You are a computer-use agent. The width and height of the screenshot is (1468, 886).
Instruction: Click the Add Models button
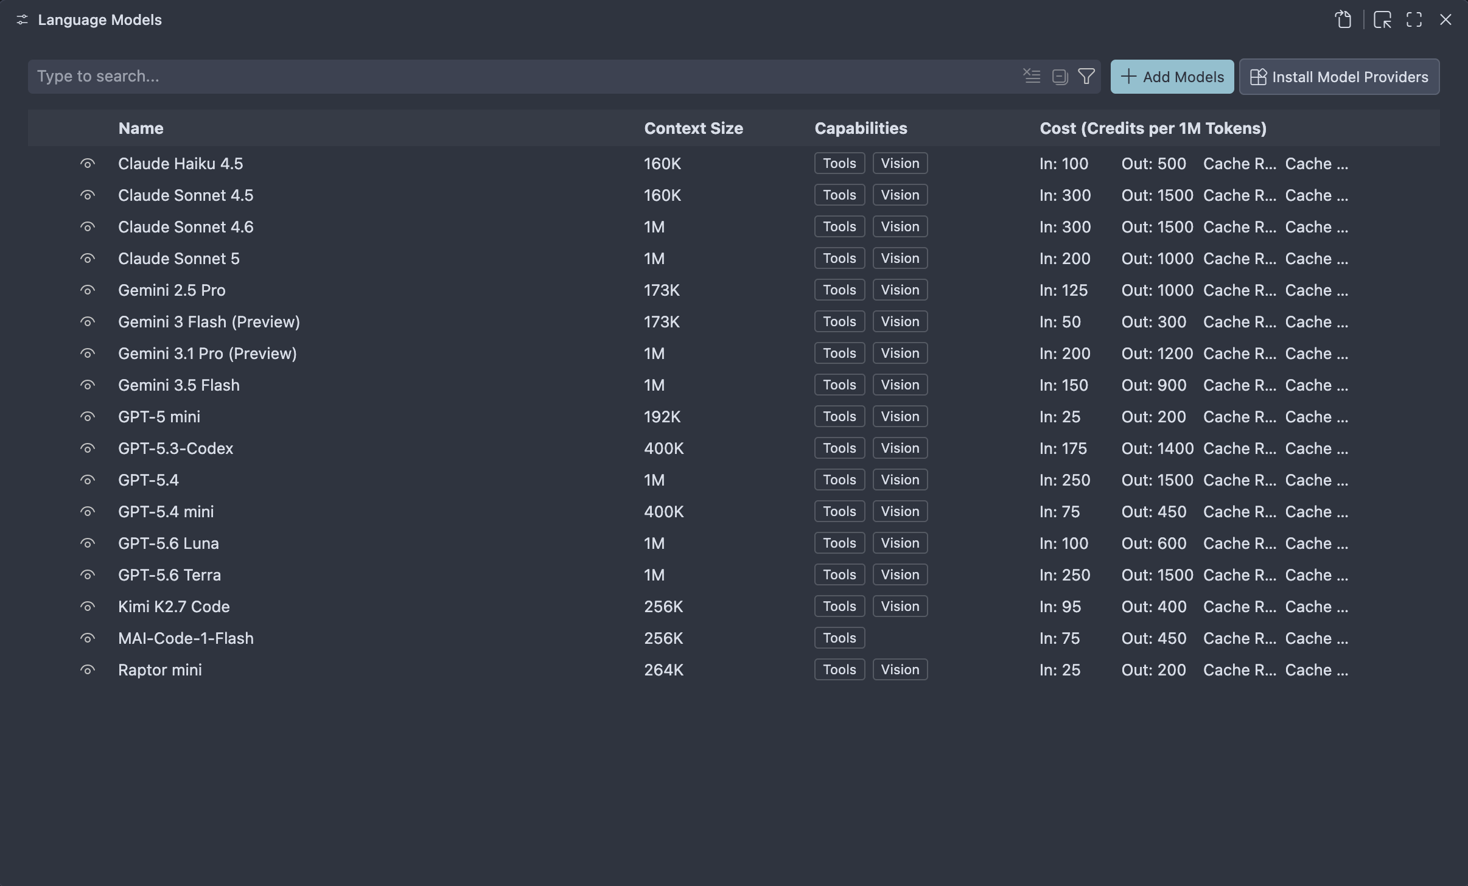pos(1172,77)
